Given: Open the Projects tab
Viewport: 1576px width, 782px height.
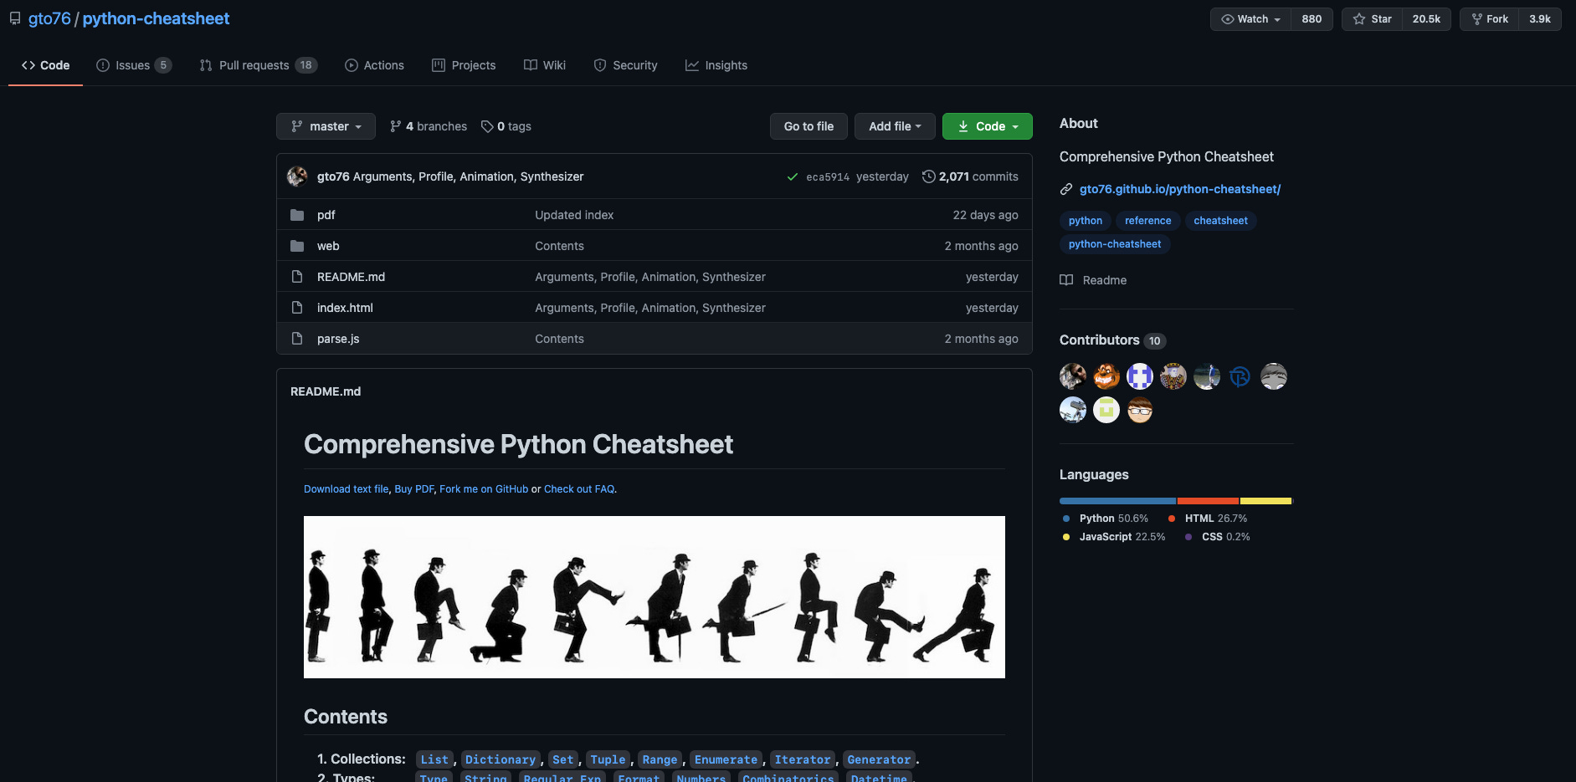Looking at the screenshot, I should click(x=464, y=65).
